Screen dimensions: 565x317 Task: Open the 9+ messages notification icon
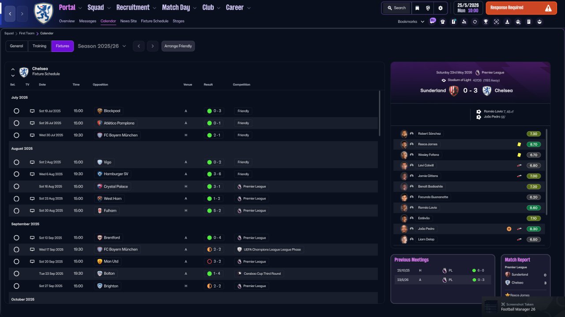[433, 21]
